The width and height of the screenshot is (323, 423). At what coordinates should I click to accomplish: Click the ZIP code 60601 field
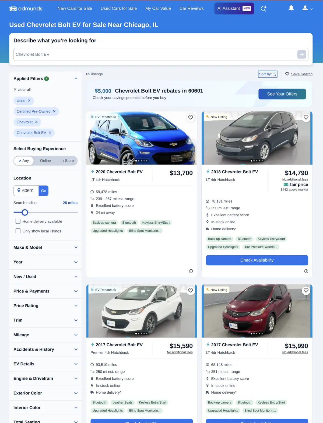coord(26,191)
